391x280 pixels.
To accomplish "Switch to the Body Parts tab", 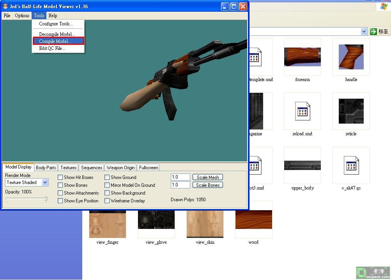I will 46,168.
